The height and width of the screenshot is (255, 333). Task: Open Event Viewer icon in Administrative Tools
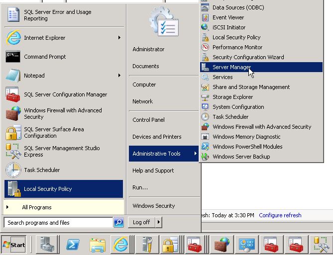pos(205,17)
